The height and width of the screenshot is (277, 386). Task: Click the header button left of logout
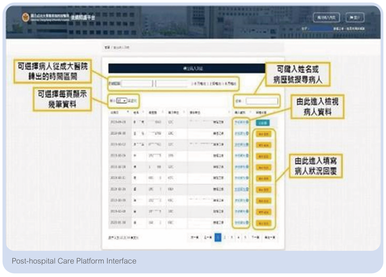[327, 18]
